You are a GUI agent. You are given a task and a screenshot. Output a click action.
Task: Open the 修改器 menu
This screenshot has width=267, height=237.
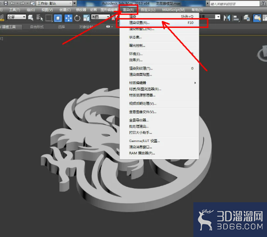tap(81, 10)
